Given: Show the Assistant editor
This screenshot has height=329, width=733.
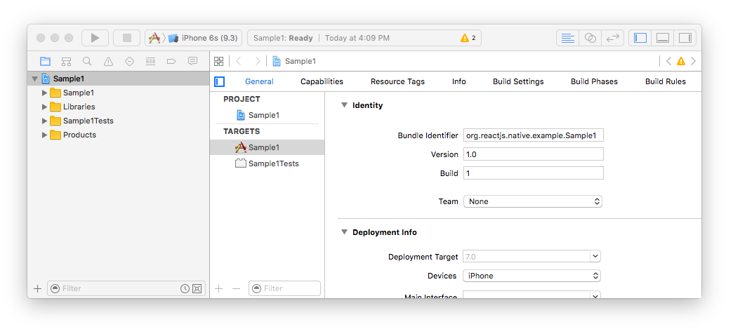Looking at the screenshot, I should pyautogui.click(x=590, y=38).
